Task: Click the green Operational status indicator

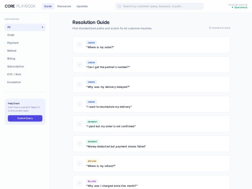Action: 239,7
